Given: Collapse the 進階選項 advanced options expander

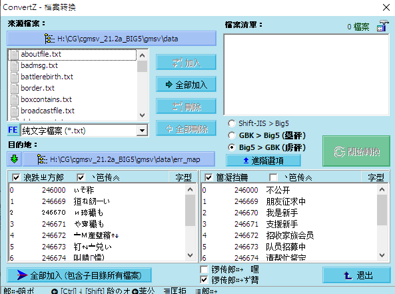Looking at the screenshot, I should coord(263,161).
